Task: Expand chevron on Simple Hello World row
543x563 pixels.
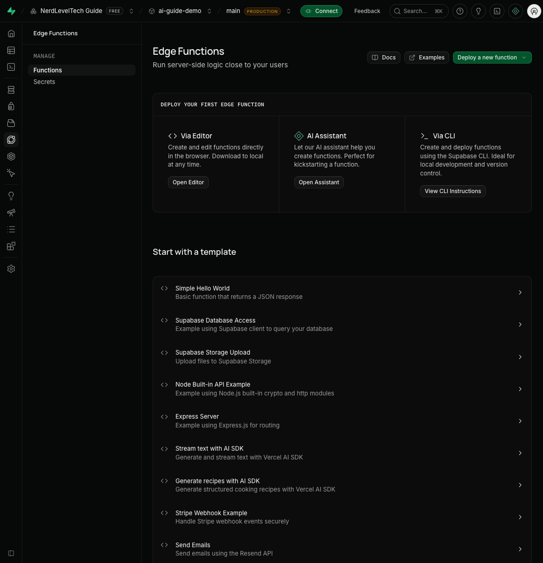Action: coord(520,292)
